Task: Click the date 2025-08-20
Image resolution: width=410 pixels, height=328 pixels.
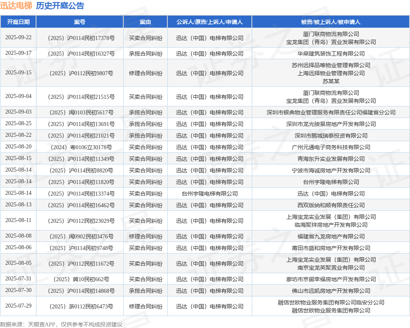Action: point(18,146)
